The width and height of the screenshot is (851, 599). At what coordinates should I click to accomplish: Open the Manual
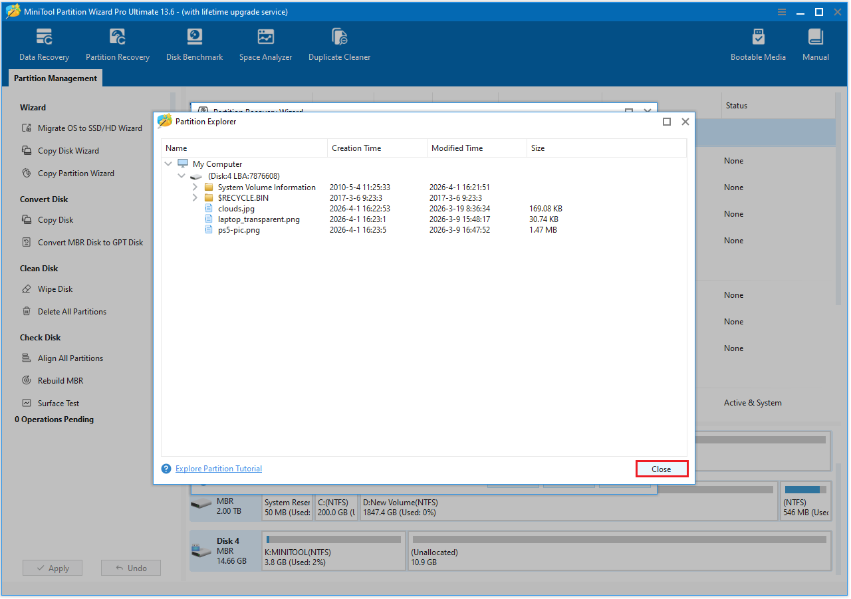815,43
